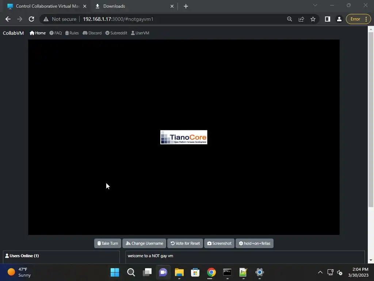Switch to Chrome on taskbar
374x281 pixels.
pos(211,272)
